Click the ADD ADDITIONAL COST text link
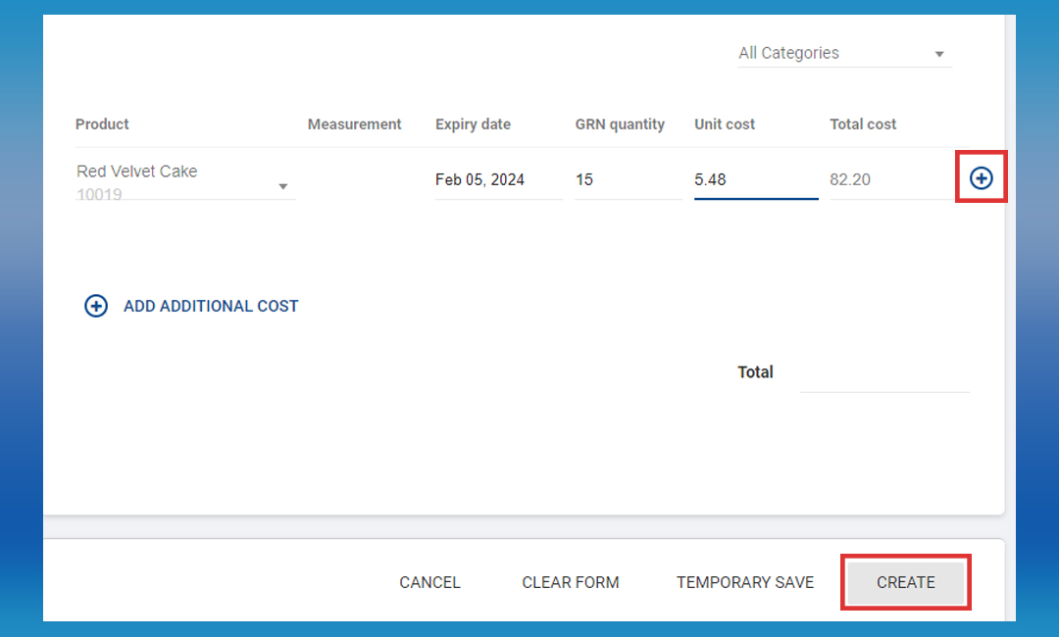Image resolution: width=1059 pixels, height=637 pixels. click(211, 307)
